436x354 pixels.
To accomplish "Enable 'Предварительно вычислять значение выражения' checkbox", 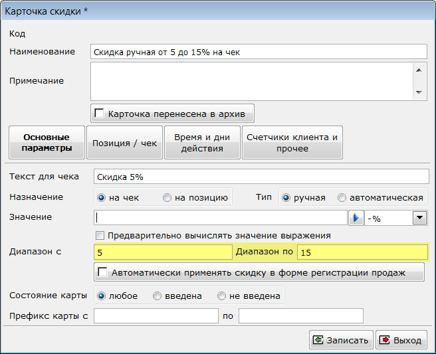I will (100, 236).
